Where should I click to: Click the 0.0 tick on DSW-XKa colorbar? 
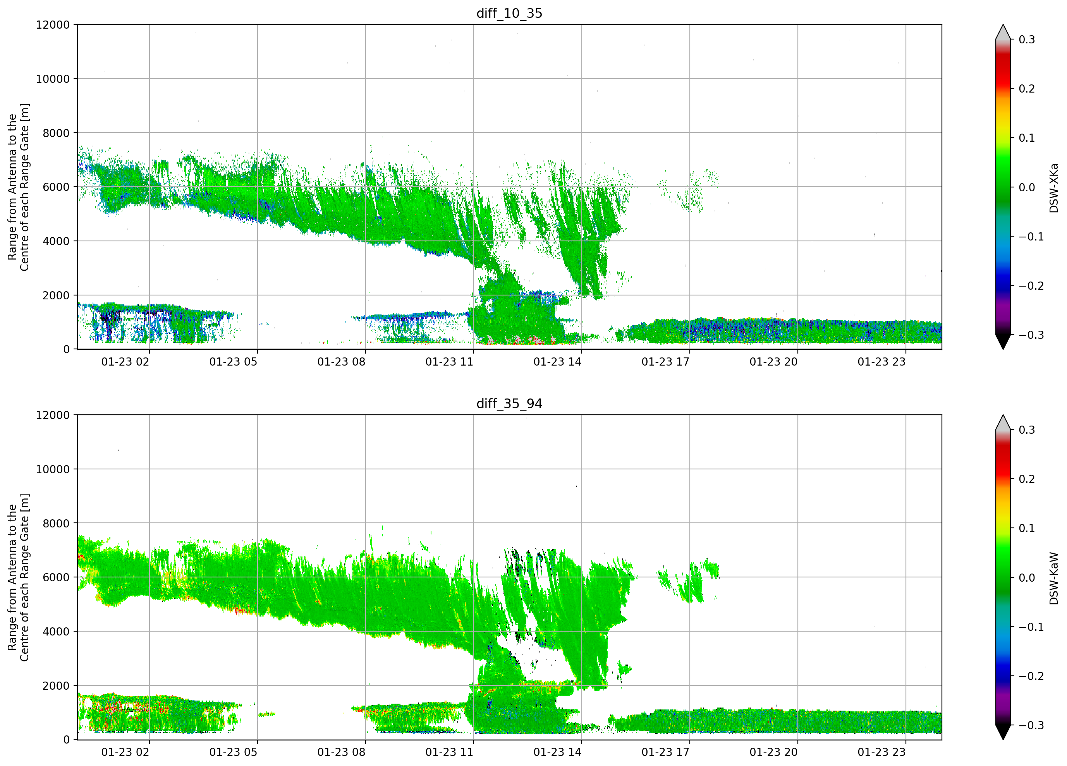[1027, 187]
